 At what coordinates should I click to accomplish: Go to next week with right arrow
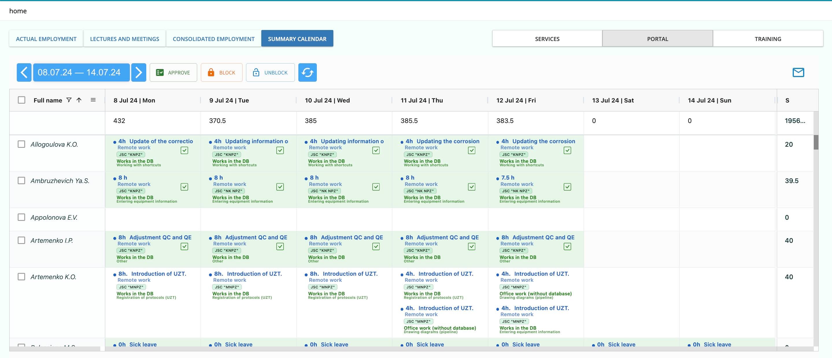pos(138,72)
